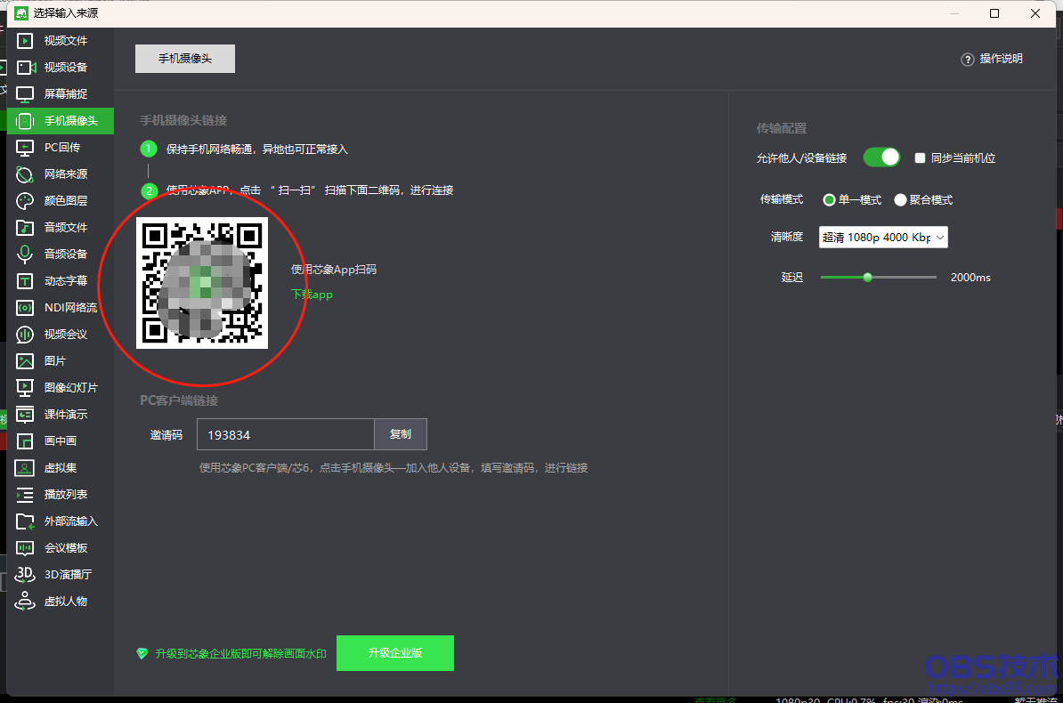This screenshot has height=703, width=1063.
Task: Select the 课件演示 presentation icon
Action: 24,414
